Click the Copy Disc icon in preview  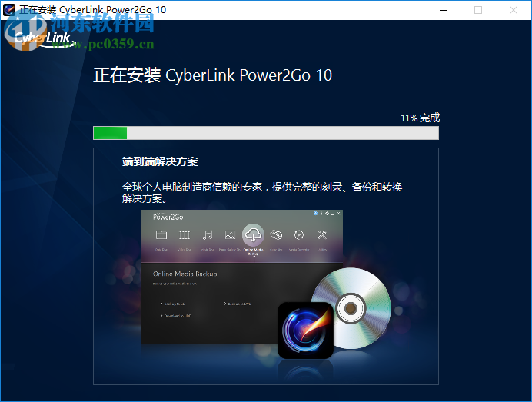tap(276, 234)
